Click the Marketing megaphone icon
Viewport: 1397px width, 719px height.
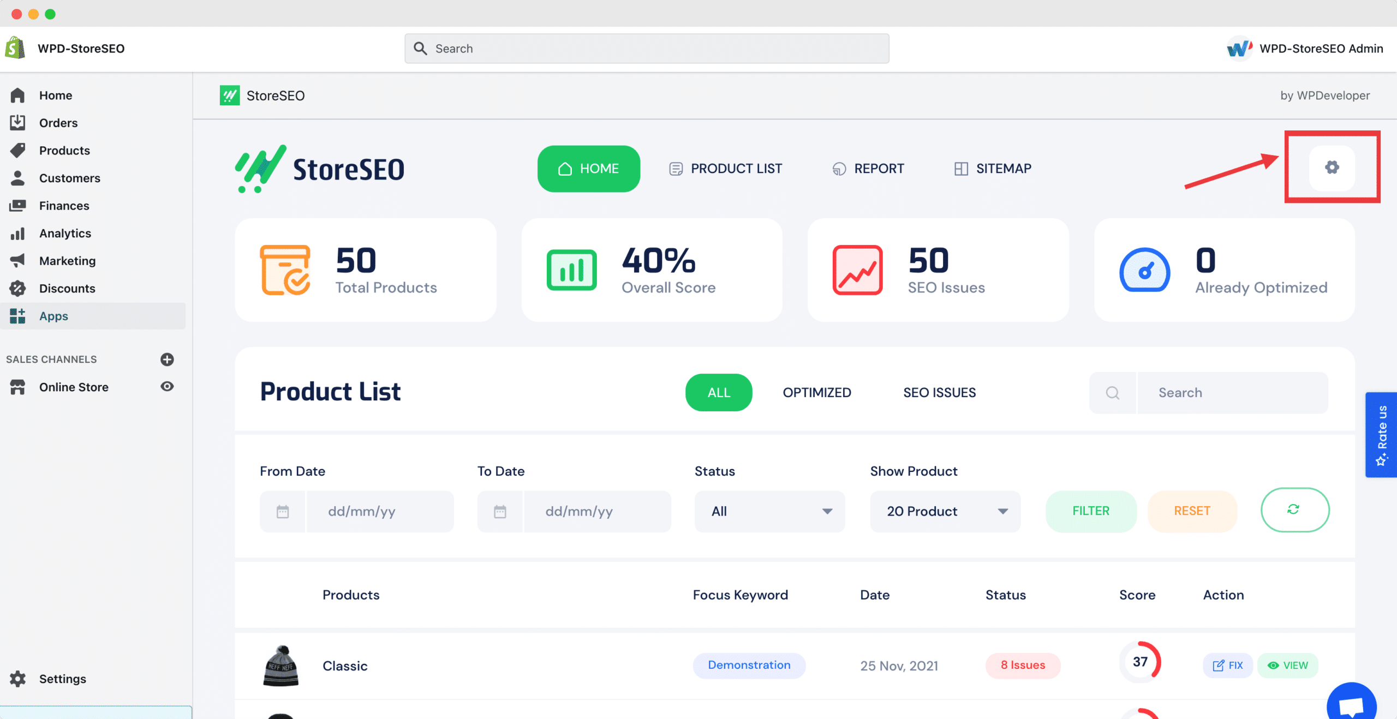(x=17, y=261)
